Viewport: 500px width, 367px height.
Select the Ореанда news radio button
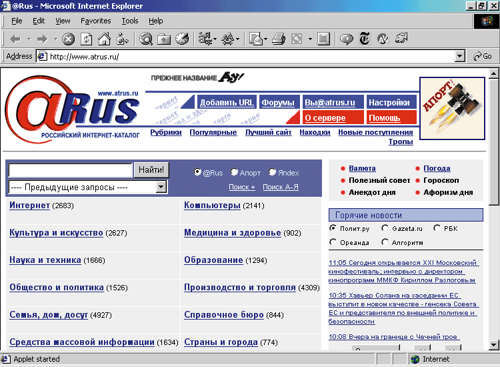pos(333,242)
